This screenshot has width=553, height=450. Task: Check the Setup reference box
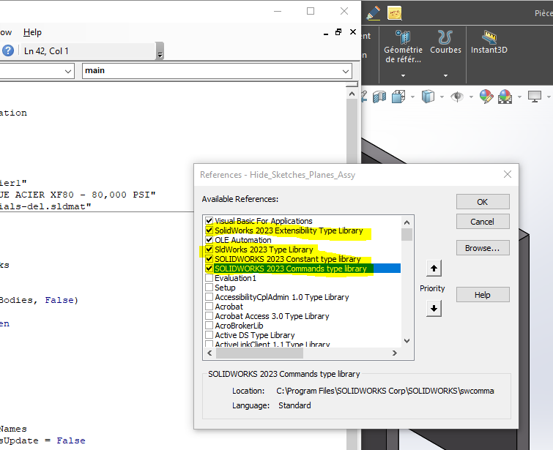pyautogui.click(x=209, y=288)
